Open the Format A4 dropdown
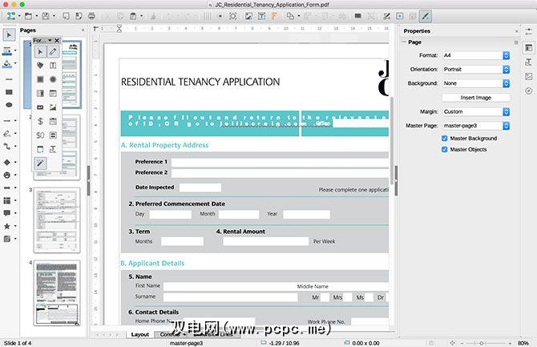This screenshot has width=537, height=347. [476, 55]
